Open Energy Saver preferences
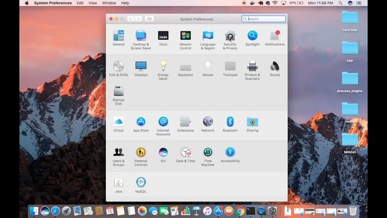 pyautogui.click(x=163, y=70)
